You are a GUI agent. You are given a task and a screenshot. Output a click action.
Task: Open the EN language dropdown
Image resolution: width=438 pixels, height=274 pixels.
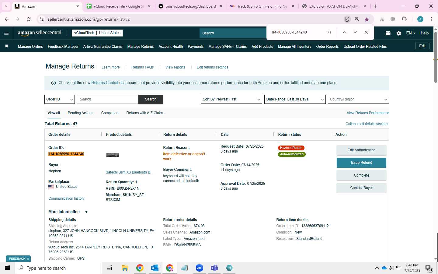[411, 33]
